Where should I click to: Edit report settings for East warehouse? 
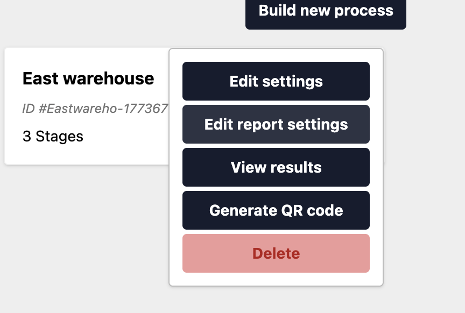[276, 124]
